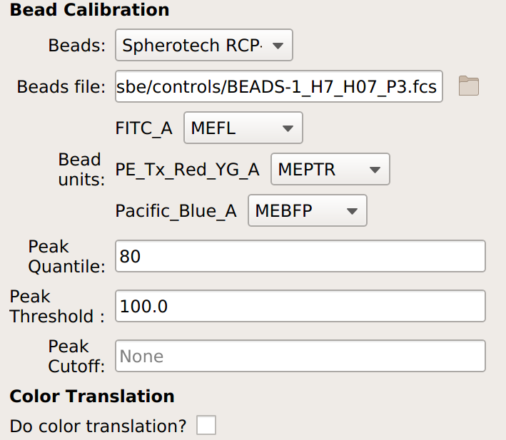Click the PE_Tx_Red_YG_A channel label
506x440 pixels.
[x=188, y=170]
